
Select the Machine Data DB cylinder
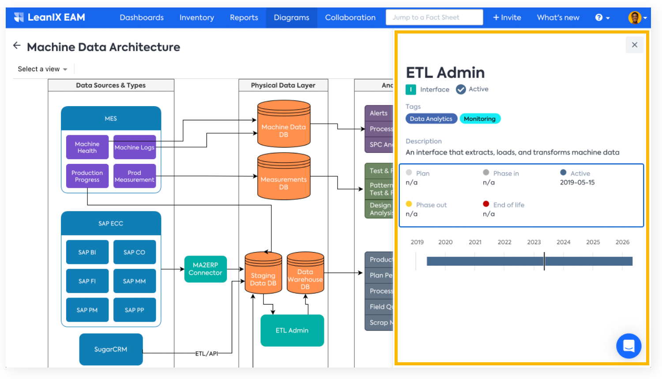click(x=284, y=123)
